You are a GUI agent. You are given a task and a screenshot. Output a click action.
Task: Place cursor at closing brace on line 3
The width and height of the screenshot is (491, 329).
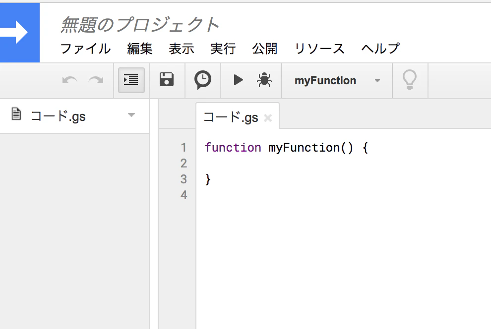(208, 179)
